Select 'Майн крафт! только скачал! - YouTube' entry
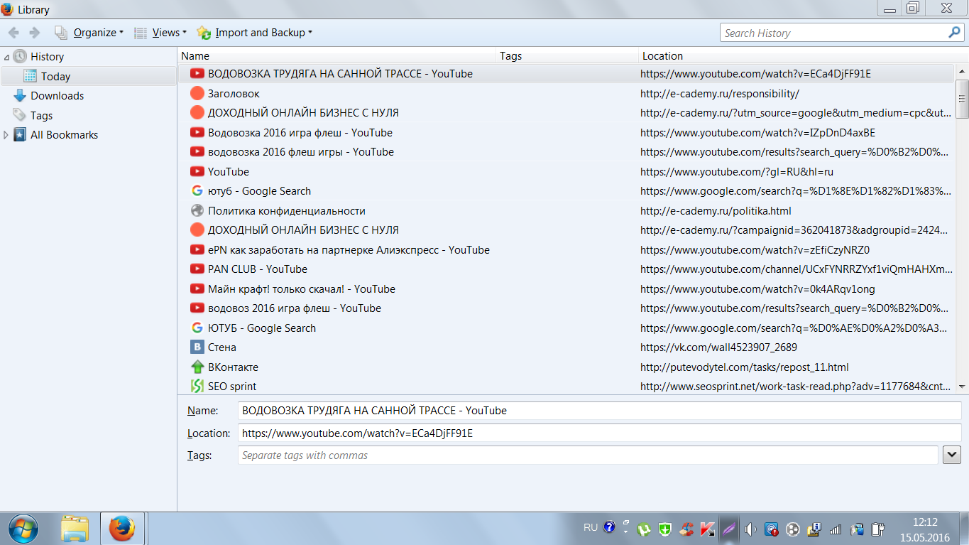Image resolution: width=969 pixels, height=545 pixels. click(302, 289)
